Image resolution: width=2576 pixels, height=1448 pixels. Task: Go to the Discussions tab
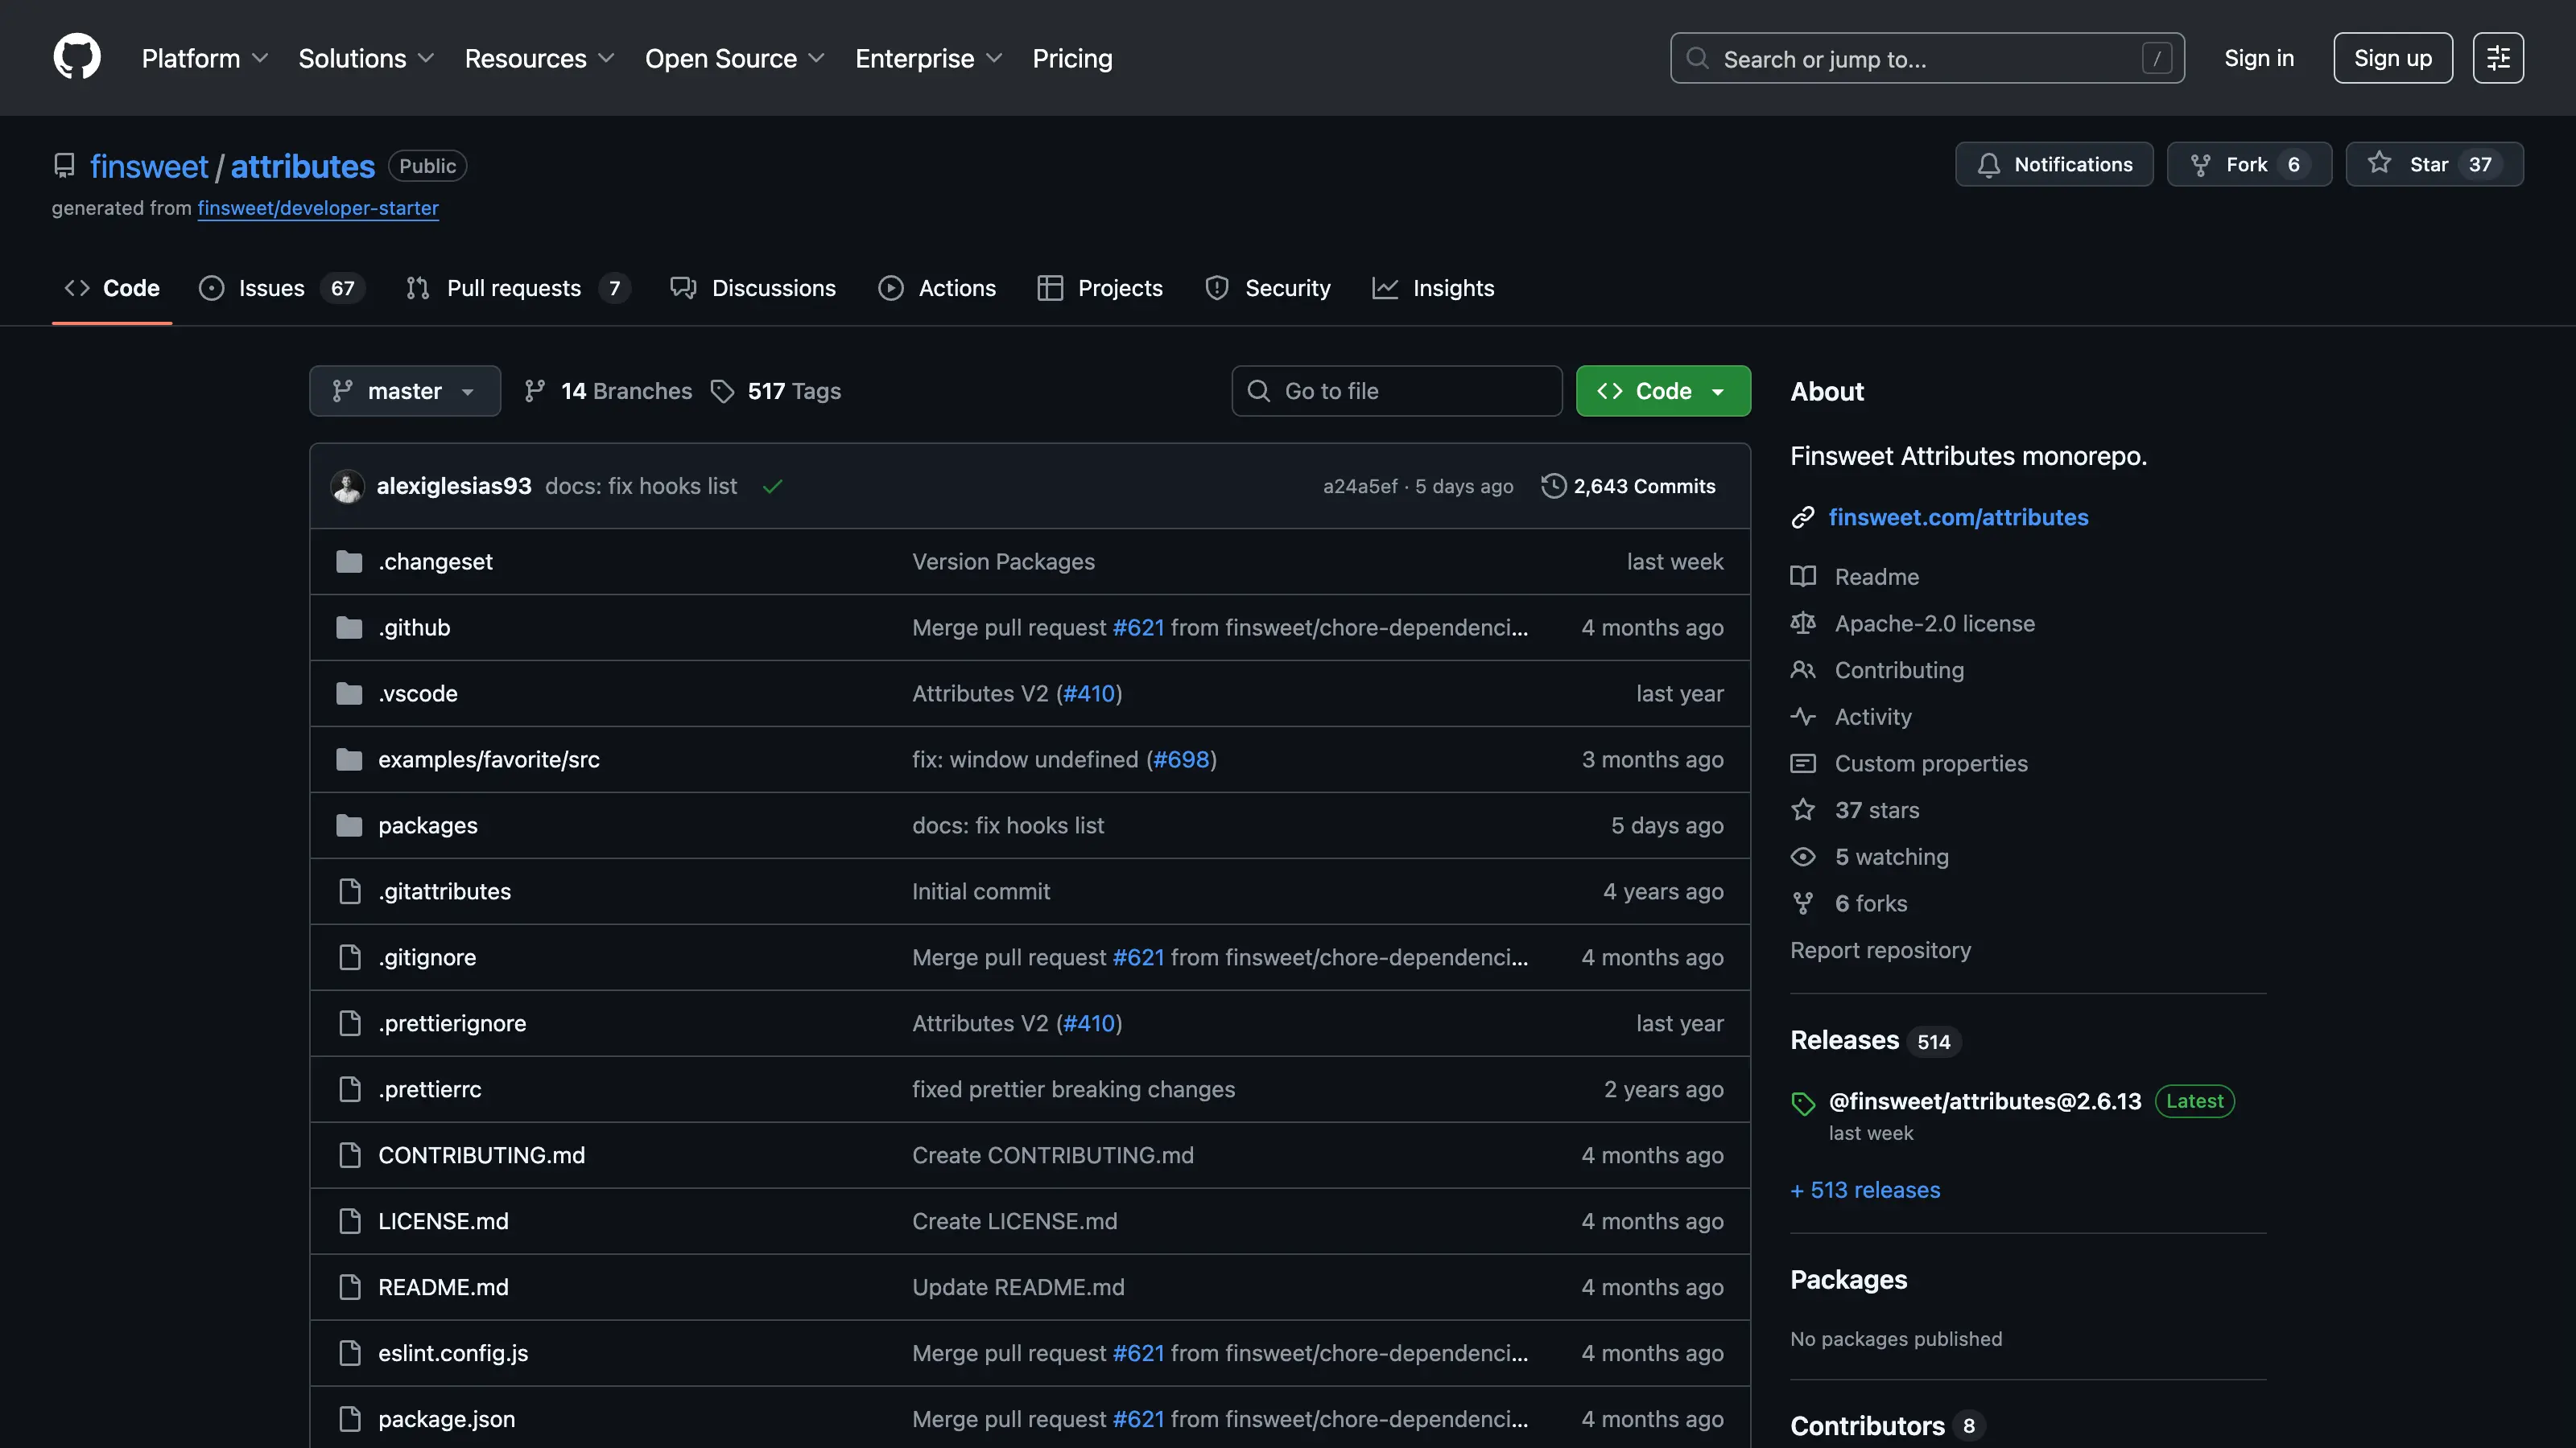pos(753,288)
